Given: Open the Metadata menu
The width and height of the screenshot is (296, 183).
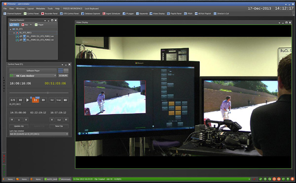Looking at the screenshot, I should pos(40,8).
